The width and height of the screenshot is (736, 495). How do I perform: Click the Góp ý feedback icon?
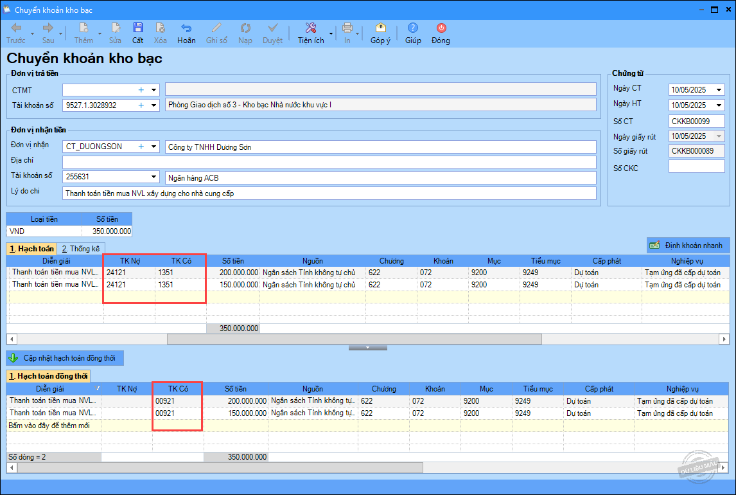click(380, 28)
